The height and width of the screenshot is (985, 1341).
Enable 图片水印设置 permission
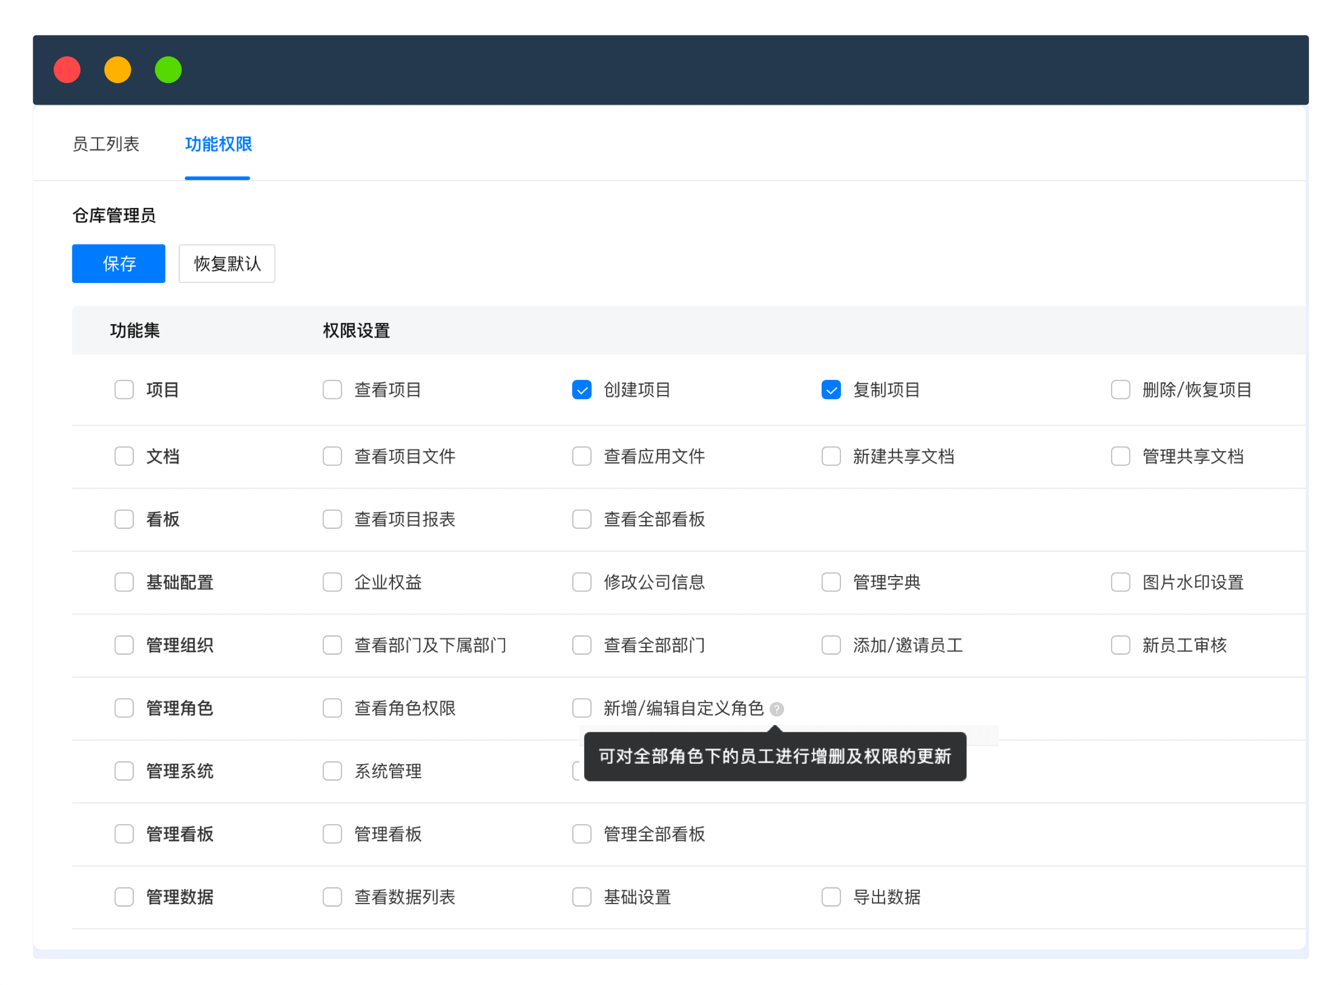[1120, 582]
